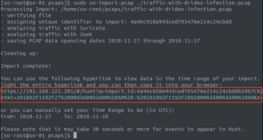Click the "Cleaning up:" line

point(19,53)
